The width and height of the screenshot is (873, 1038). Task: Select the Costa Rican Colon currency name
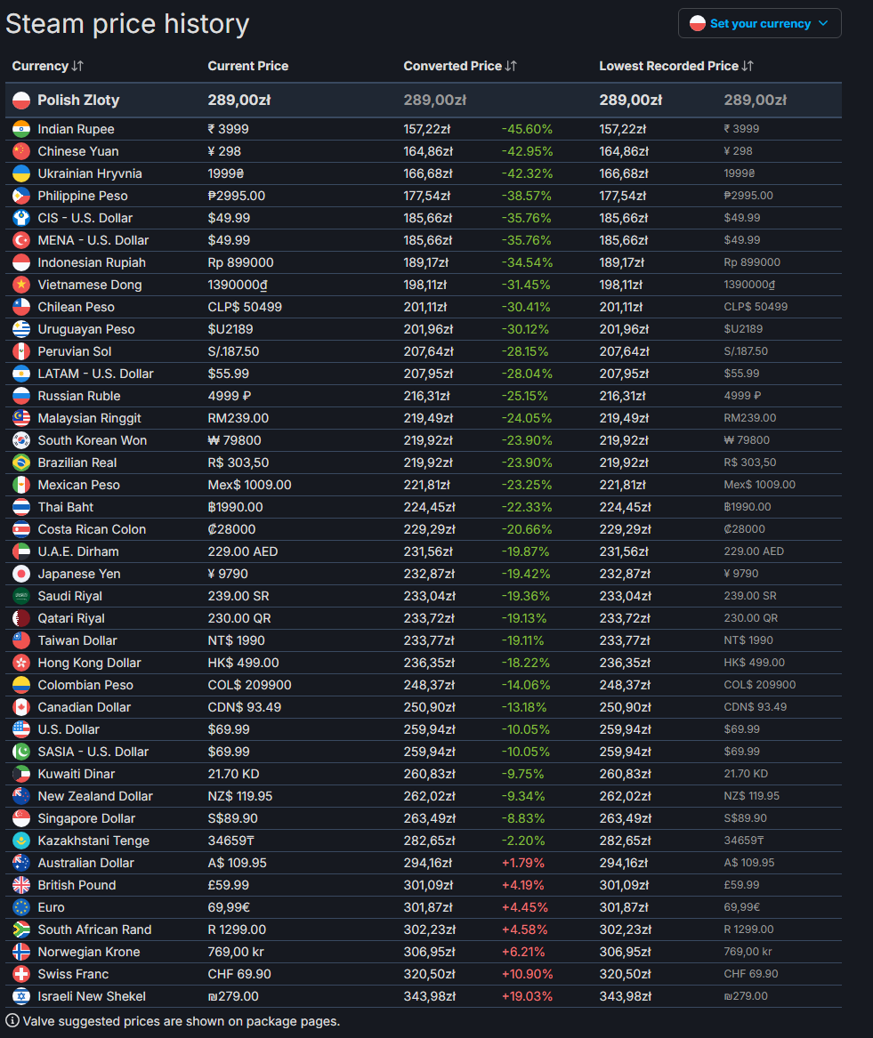click(92, 529)
